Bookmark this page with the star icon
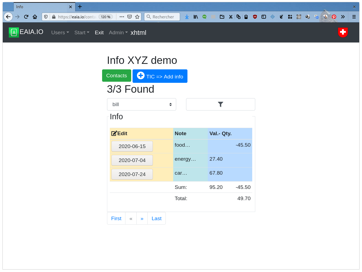 pos(137,17)
